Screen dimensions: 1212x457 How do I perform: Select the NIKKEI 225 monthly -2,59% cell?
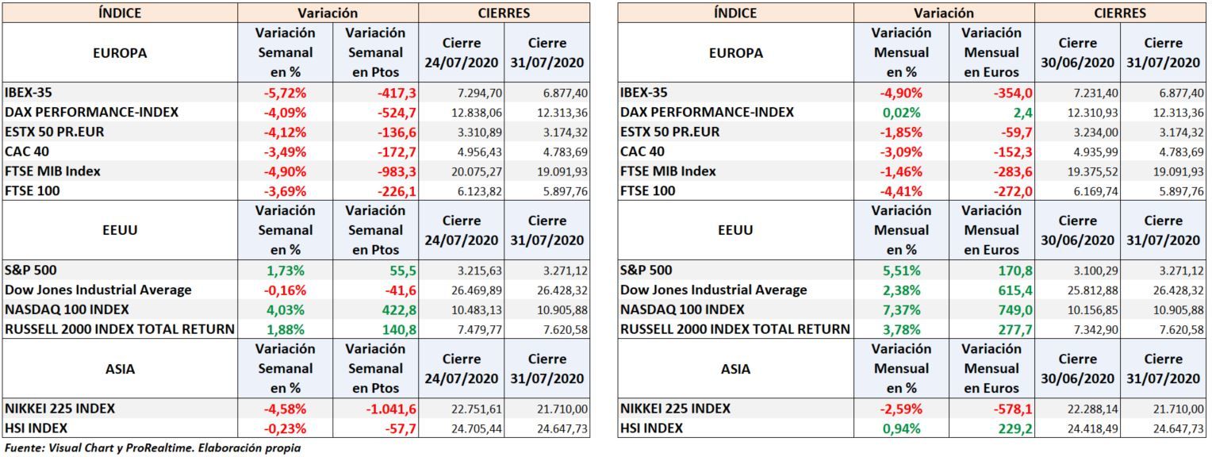point(901,409)
